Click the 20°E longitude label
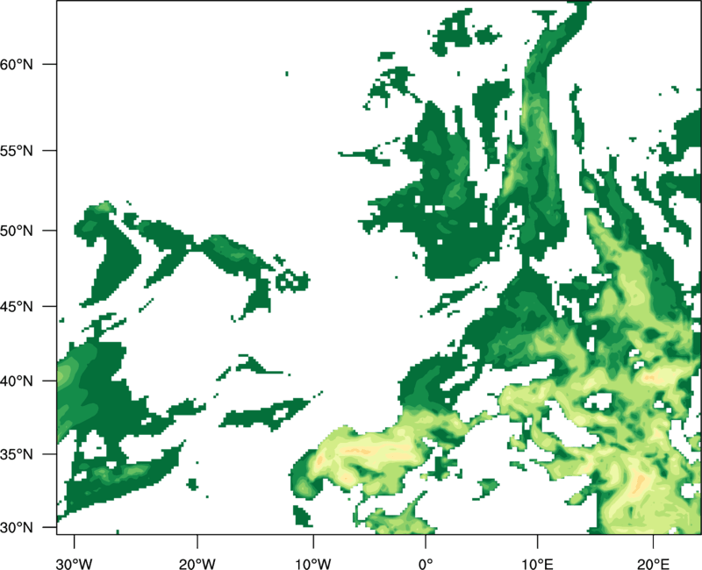This screenshot has width=702, height=570. tap(653, 564)
